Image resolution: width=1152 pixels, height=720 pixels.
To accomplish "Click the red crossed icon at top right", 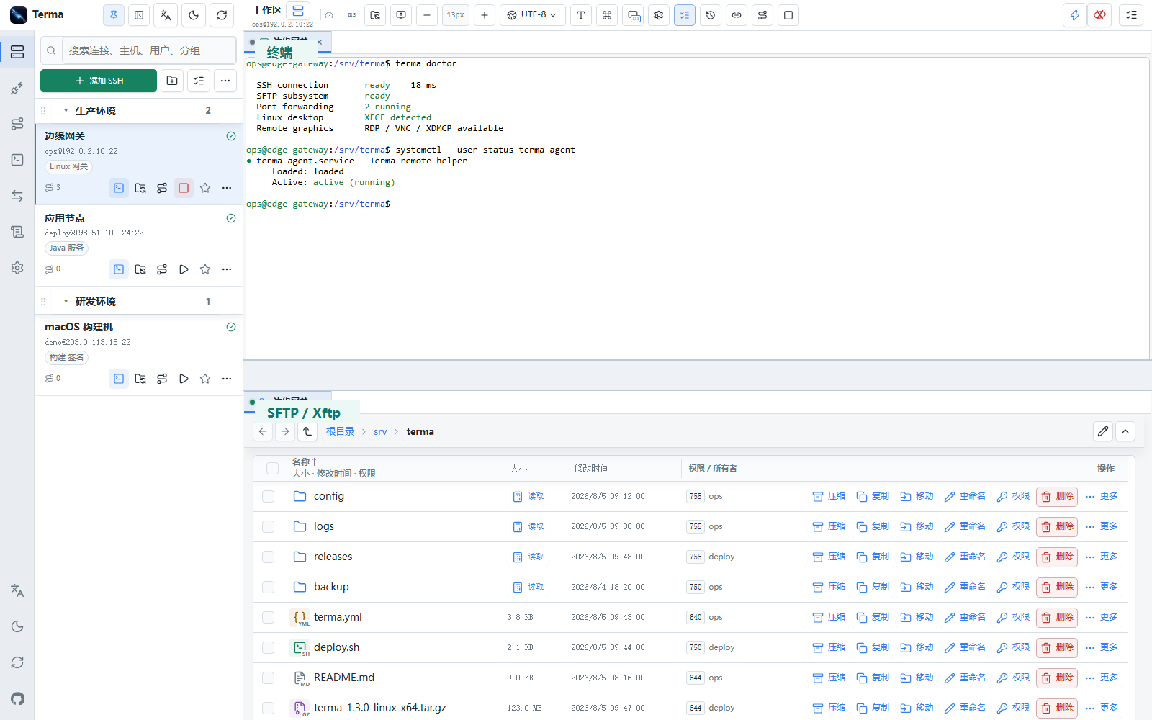I will pyautogui.click(x=1100, y=15).
